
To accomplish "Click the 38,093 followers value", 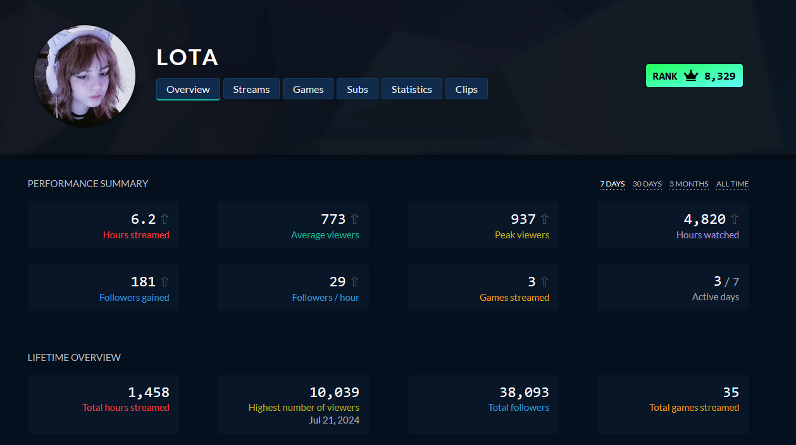I will 524,393.
